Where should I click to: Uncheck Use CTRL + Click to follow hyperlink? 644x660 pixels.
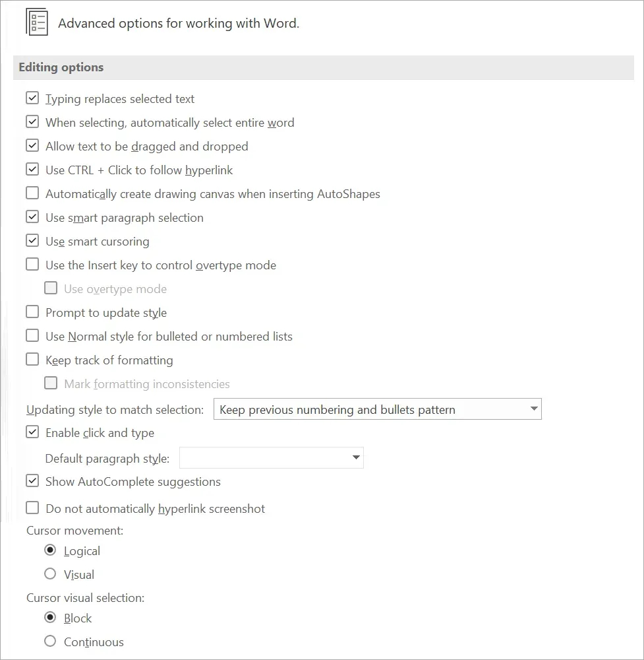tap(32, 170)
